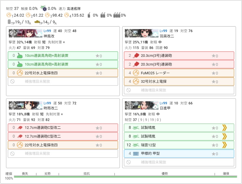242x184 pixels.
Task: Click the 時雨改二 ship name
Action: 51,108
